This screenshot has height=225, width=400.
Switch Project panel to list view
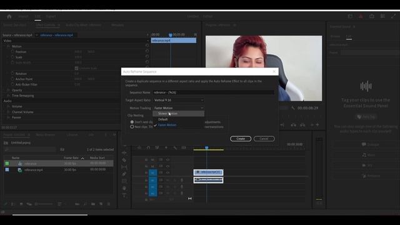[12, 204]
